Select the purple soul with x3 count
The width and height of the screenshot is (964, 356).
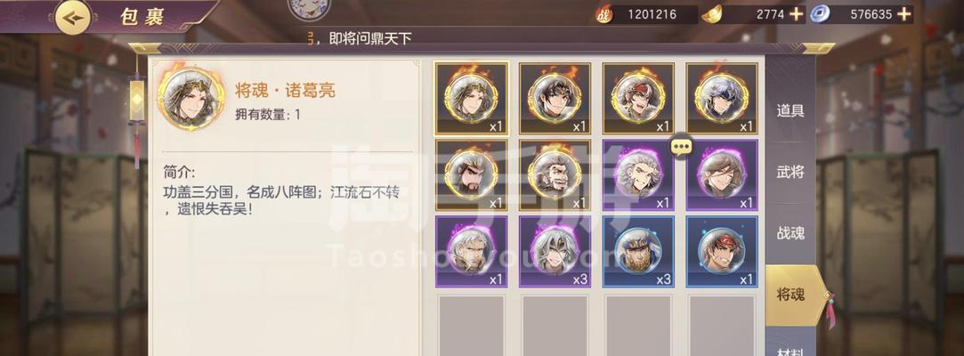click(x=555, y=252)
